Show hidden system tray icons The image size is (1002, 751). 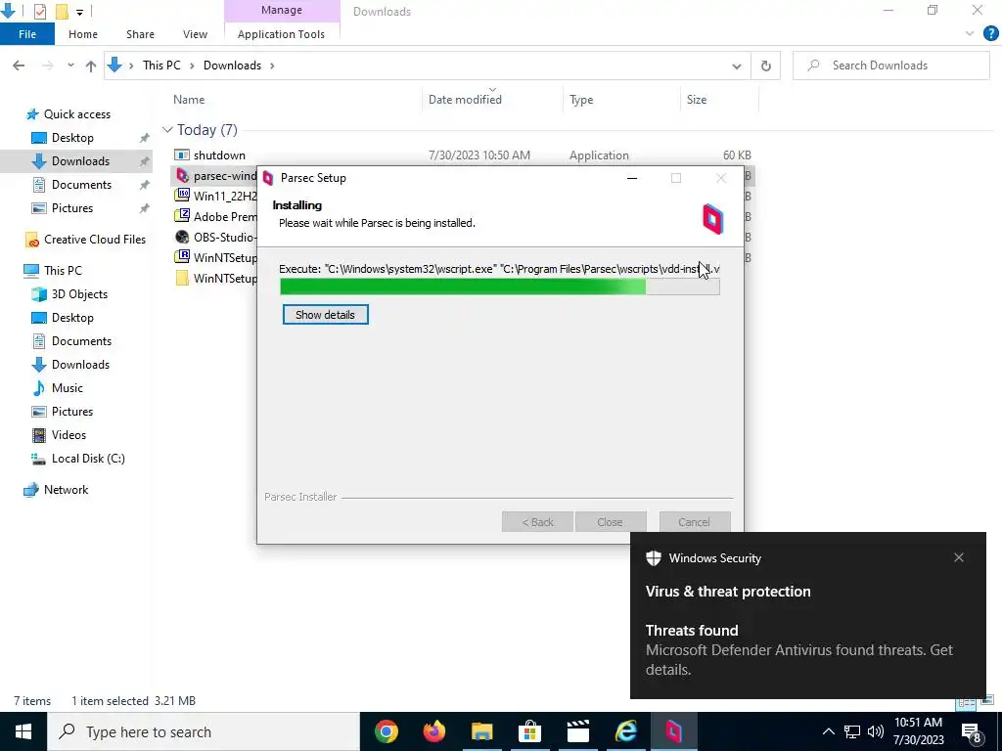point(828,731)
